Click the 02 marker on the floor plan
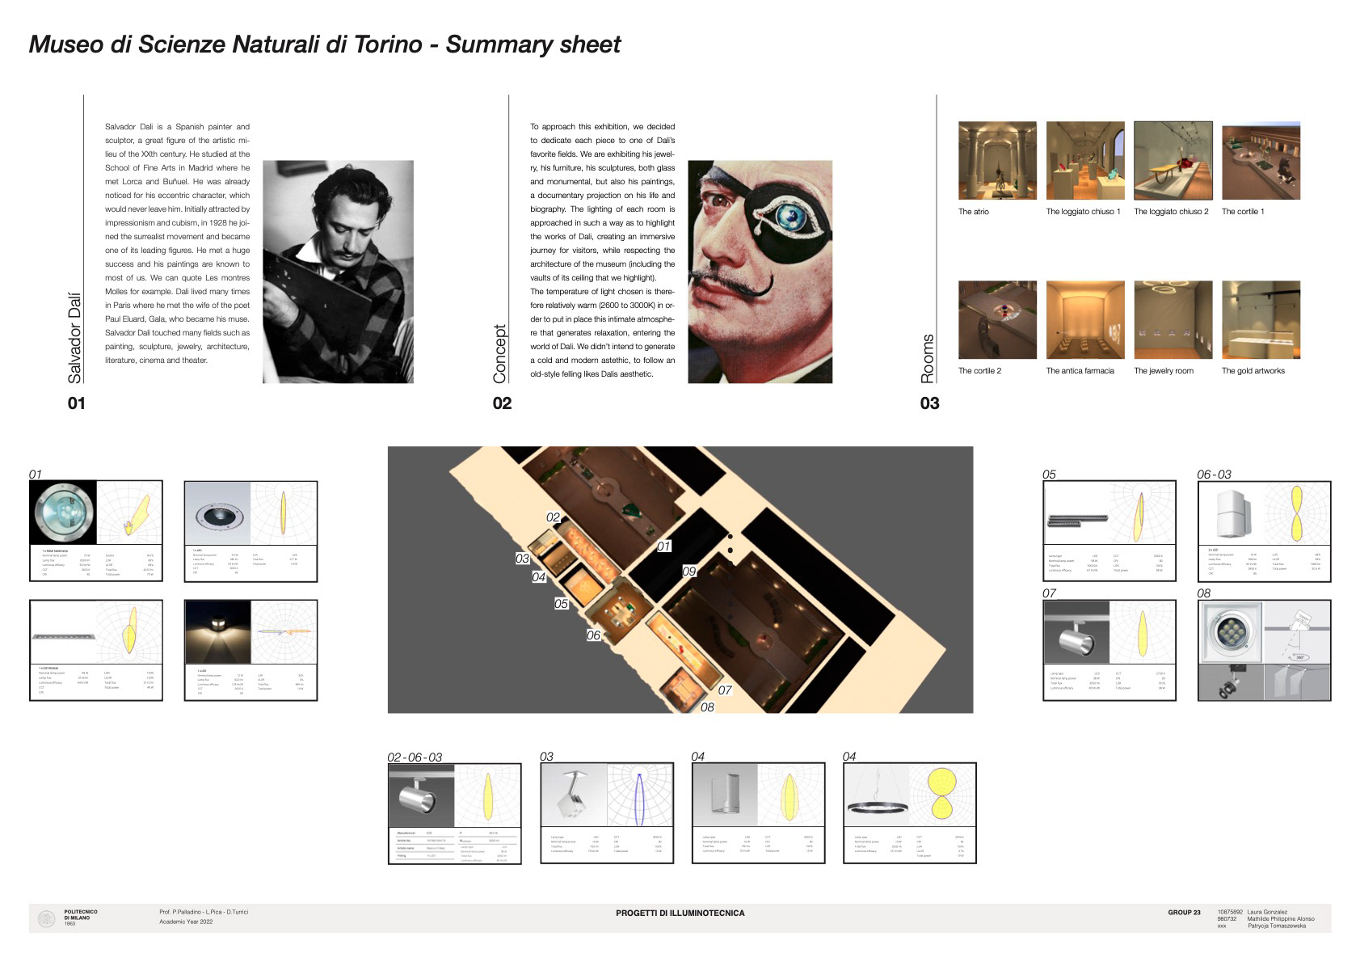This screenshot has height=962, width=1360. (553, 517)
